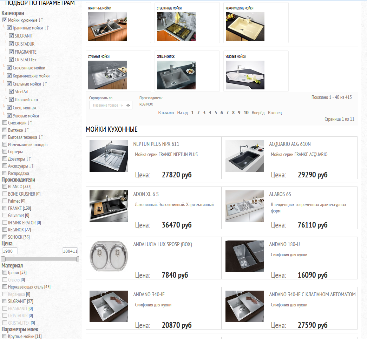
Task: Grab the right price slider handle
Action: pos(78,259)
